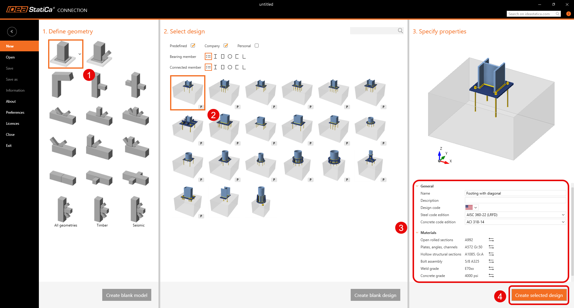The height and width of the screenshot is (308, 574).
Task: Open the orange info icon
Action: click(568, 14)
